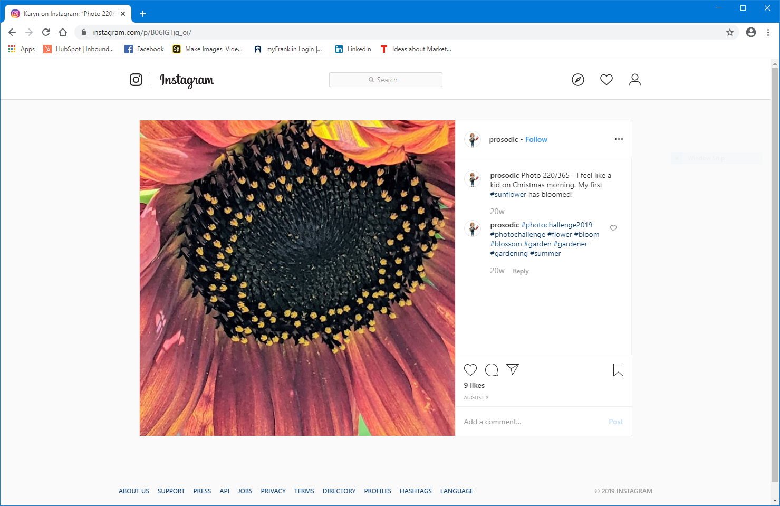The image size is (780, 506).
Task: Open the #photochallenge2019 hashtag
Action: click(x=557, y=225)
